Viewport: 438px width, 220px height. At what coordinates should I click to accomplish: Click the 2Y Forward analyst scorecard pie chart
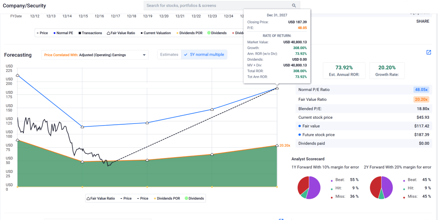point(381,188)
